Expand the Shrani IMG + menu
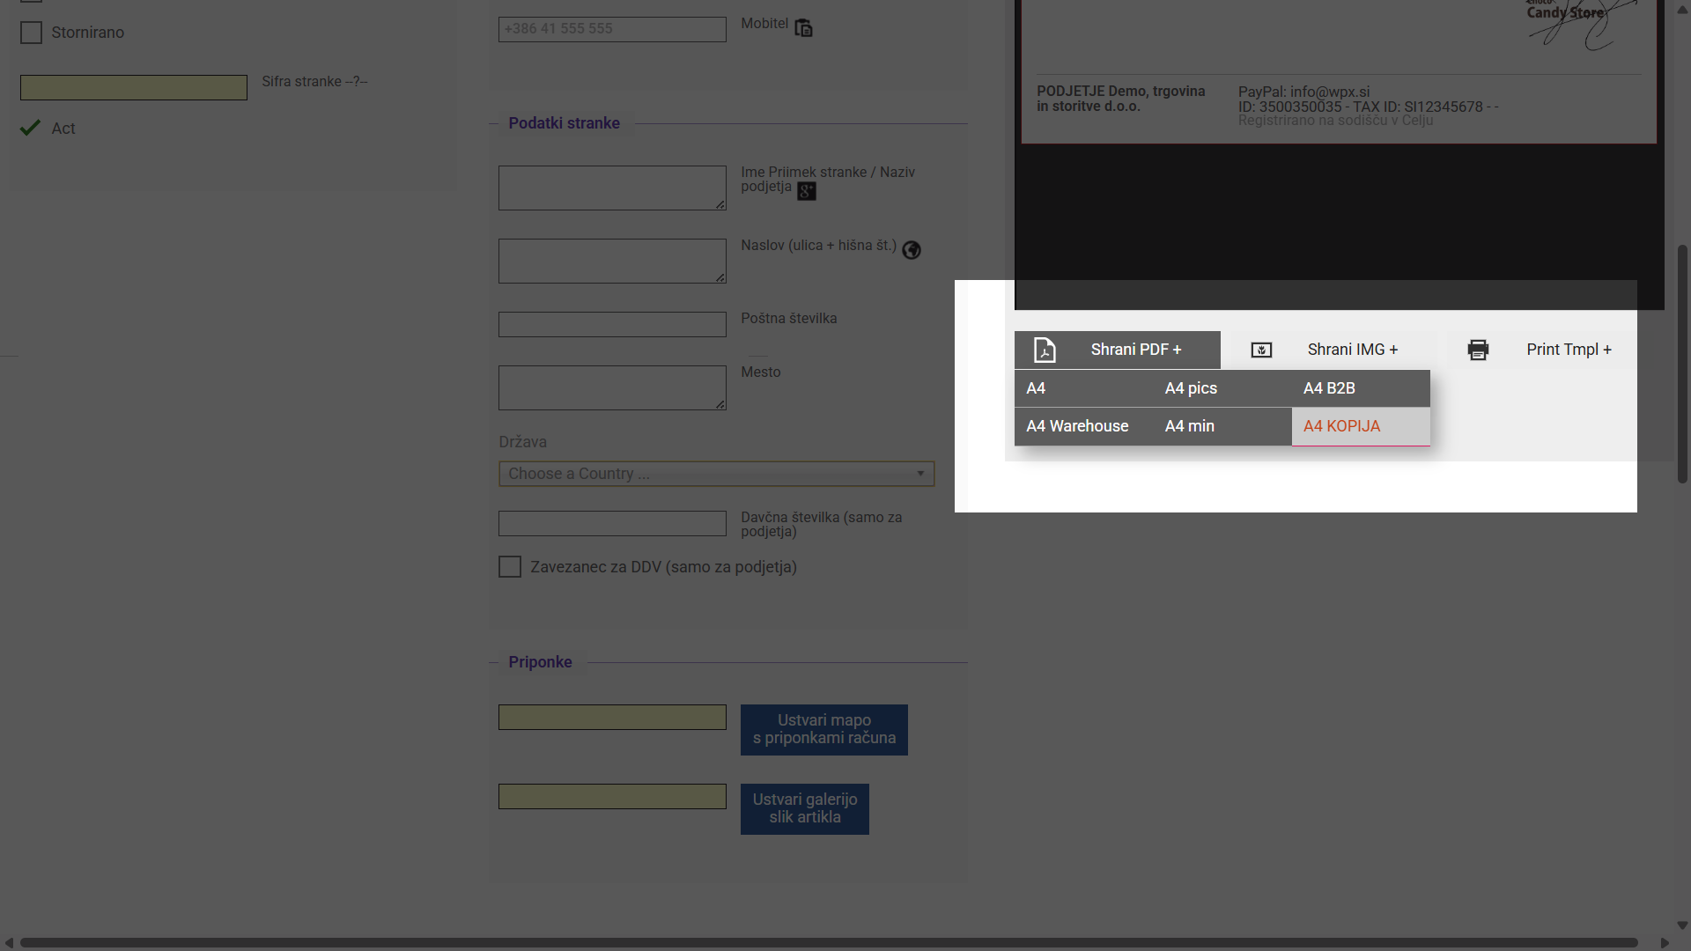Viewport: 1691px width, 951px height. 1352,350
